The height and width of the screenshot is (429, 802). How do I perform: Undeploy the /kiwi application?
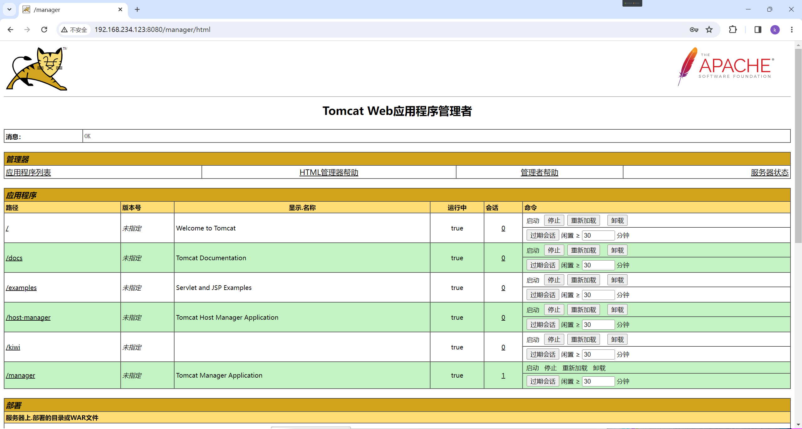[x=617, y=339]
